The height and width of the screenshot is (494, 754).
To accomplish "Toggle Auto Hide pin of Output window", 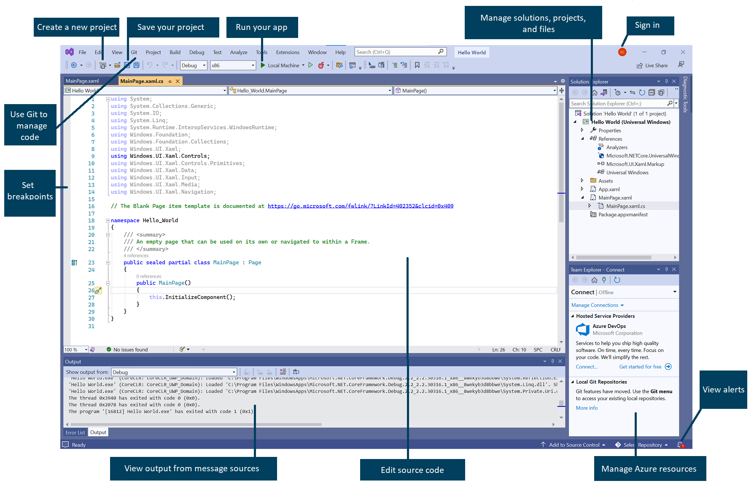I will tap(552, 361).
